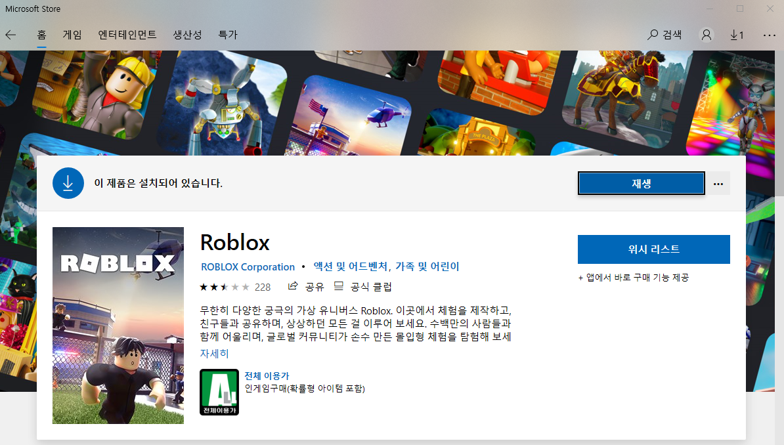This screenshot has width=784, height=445.
Task: Click the 인게임구매(확률형 아이템 포함) text
Action: [305, 389]
